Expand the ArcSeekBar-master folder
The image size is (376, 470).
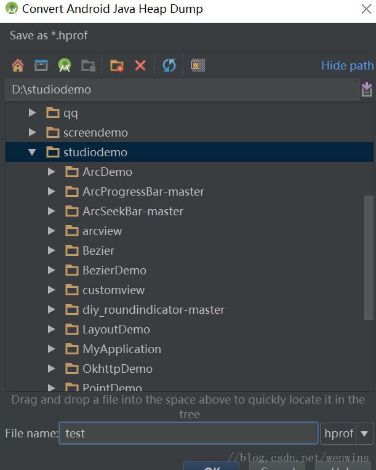51,212
